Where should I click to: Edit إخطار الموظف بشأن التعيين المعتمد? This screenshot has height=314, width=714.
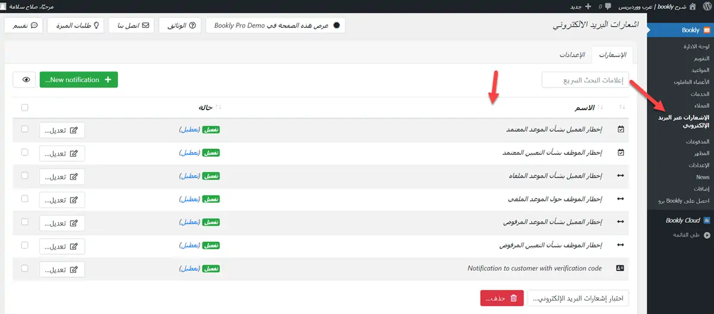point(62,154)
